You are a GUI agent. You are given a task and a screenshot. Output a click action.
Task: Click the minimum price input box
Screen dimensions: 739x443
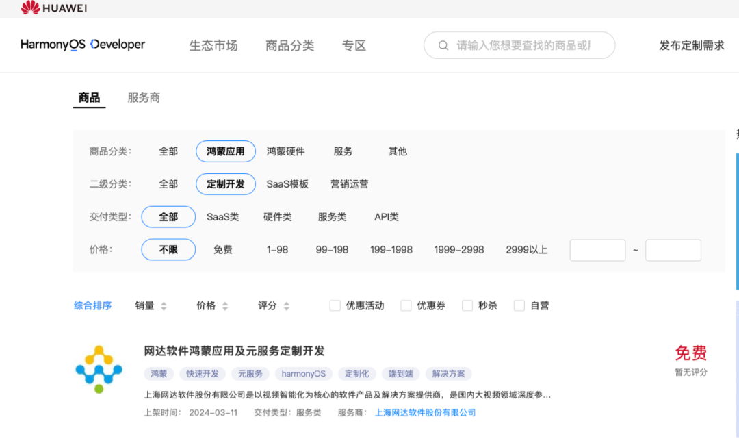pyautogui.click(x=597, y=250)
